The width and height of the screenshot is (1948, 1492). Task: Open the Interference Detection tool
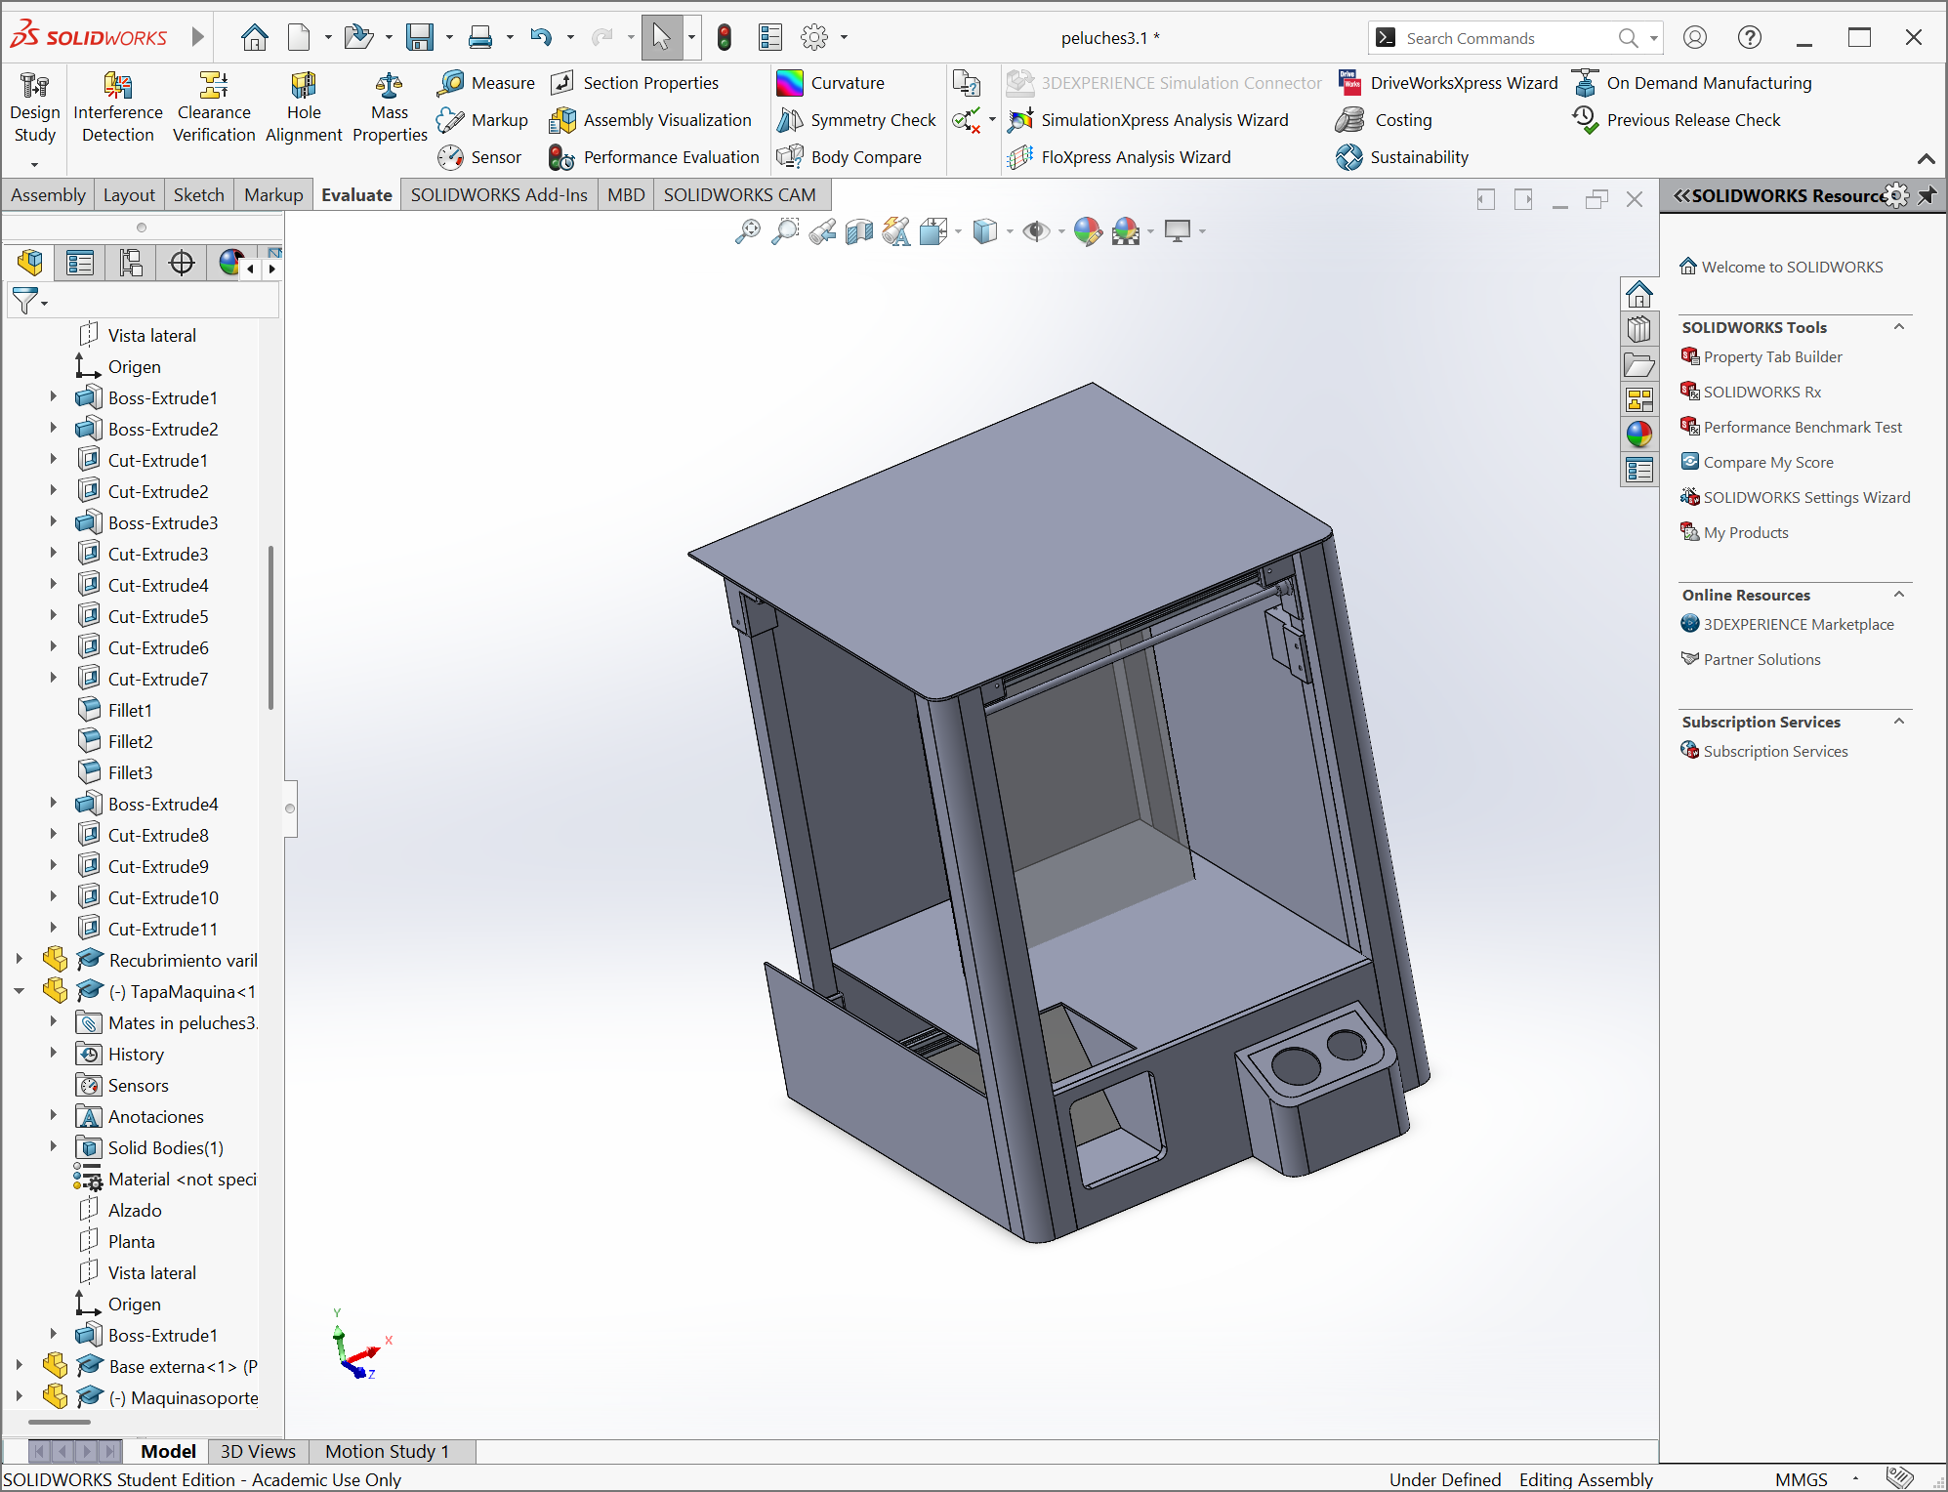click(117, 107)
